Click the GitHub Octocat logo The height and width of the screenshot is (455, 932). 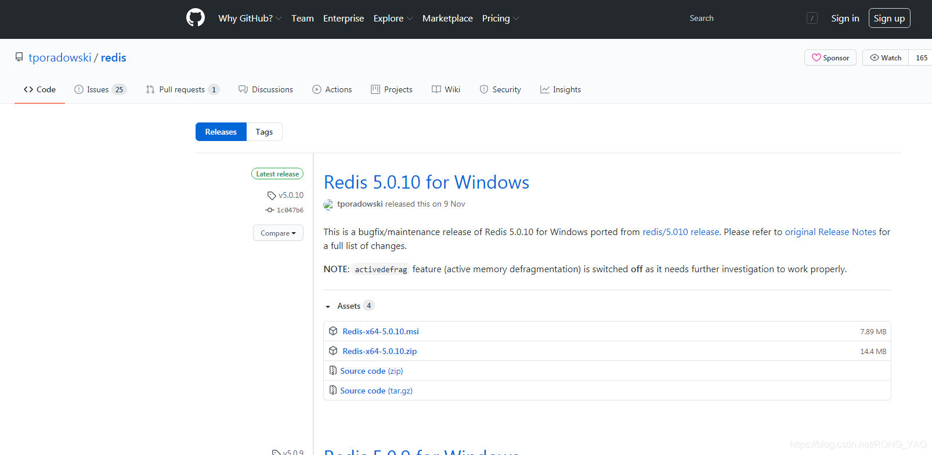pos(196,18)
